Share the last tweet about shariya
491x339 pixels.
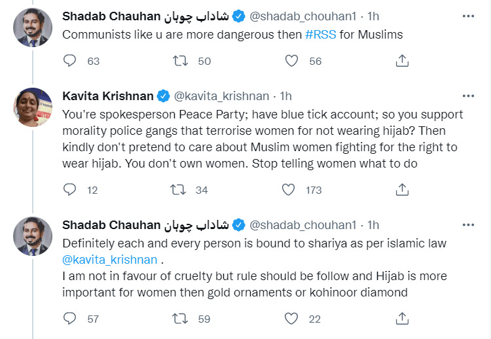[403, 319]
